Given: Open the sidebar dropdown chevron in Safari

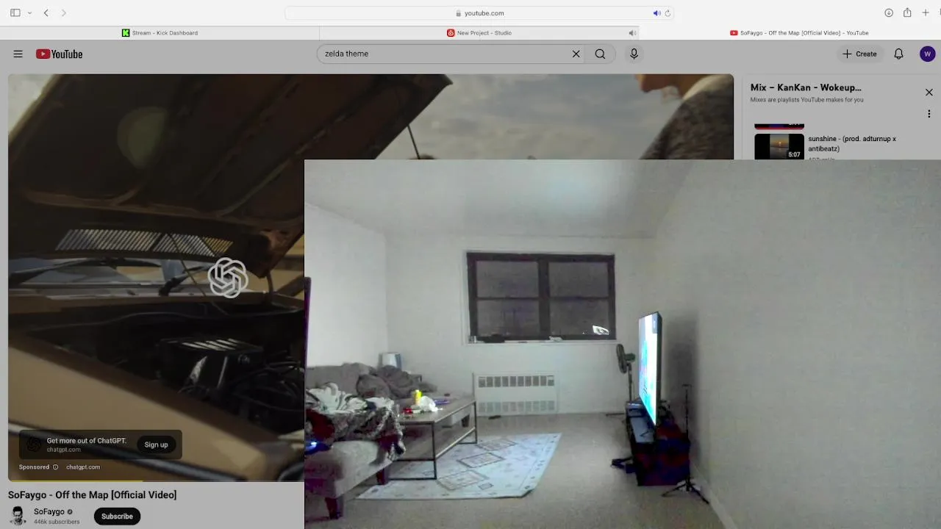Looking at the screenshot, I should coord(29,13).
